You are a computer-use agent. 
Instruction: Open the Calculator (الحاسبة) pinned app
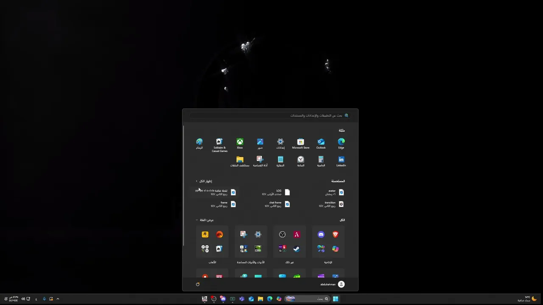(x=321, y=161)
